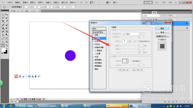Pick the Lasso tool
Screen dimensions: 193x108
coord(3,18)
